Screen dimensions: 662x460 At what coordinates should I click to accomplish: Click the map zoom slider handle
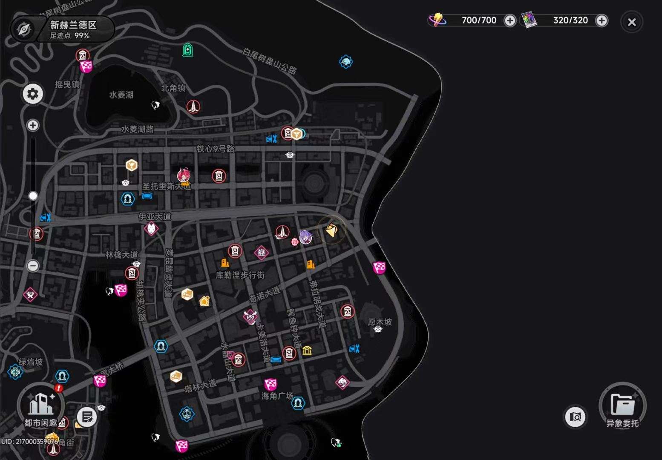point(33,195)
